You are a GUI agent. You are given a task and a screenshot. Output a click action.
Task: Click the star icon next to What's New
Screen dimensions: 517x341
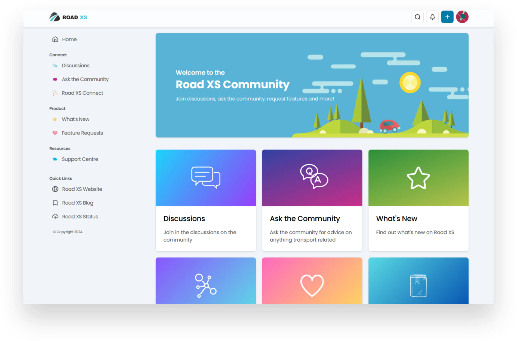click(x=55, y=119)
